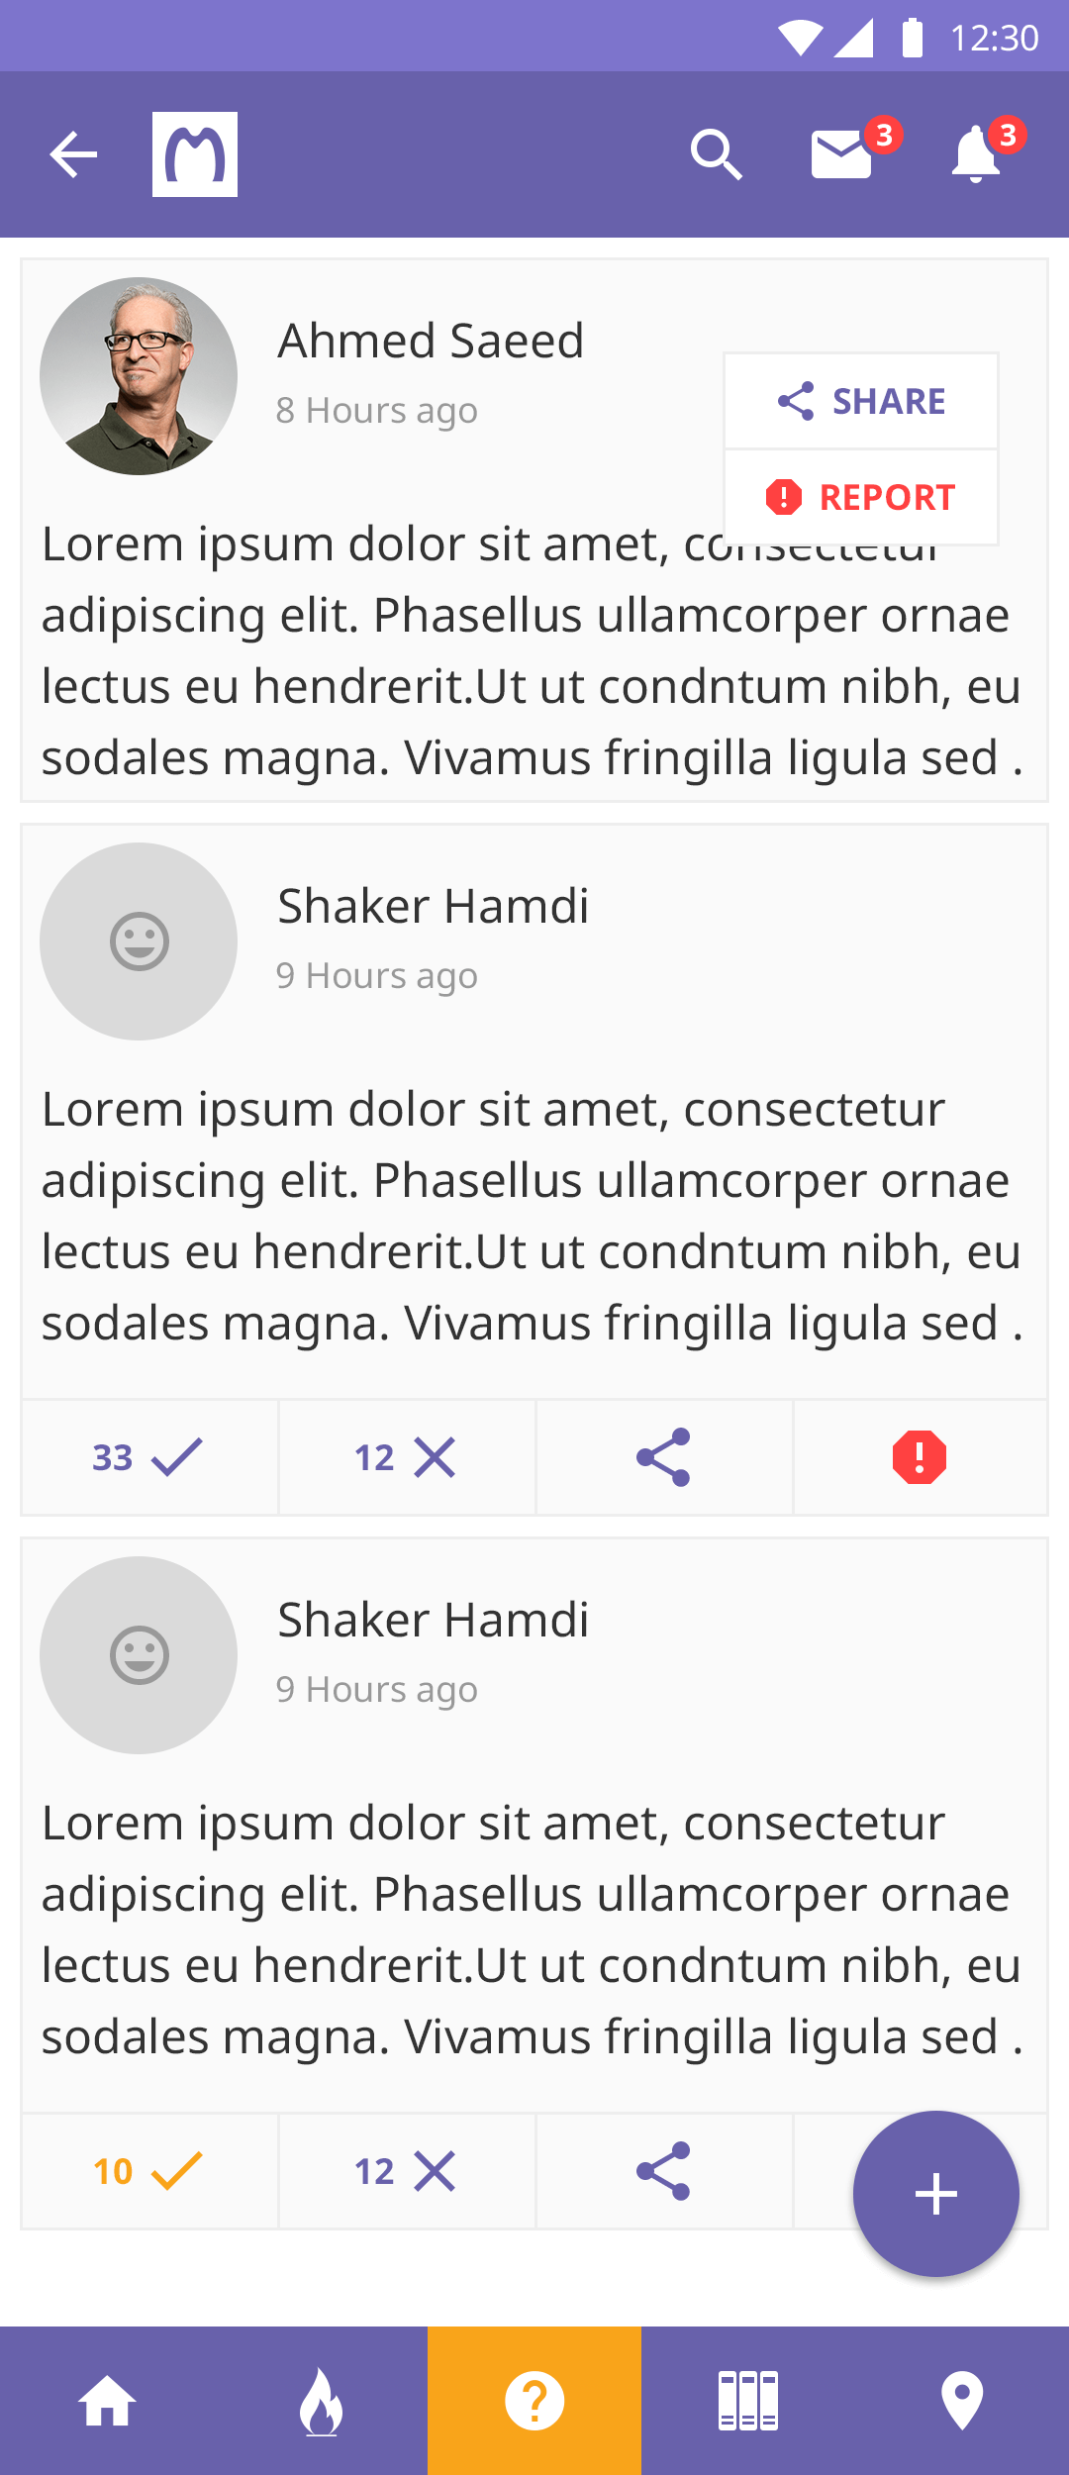Toggle the orange 10 approve checkmark
Screen dimensions: 1069x2475
pyautogui.click(x=149, y=2171)
